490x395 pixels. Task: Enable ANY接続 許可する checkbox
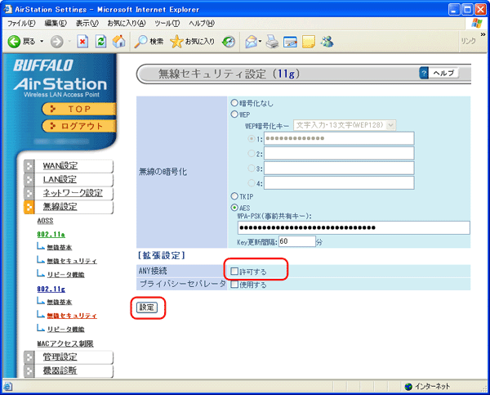(235, 271)
